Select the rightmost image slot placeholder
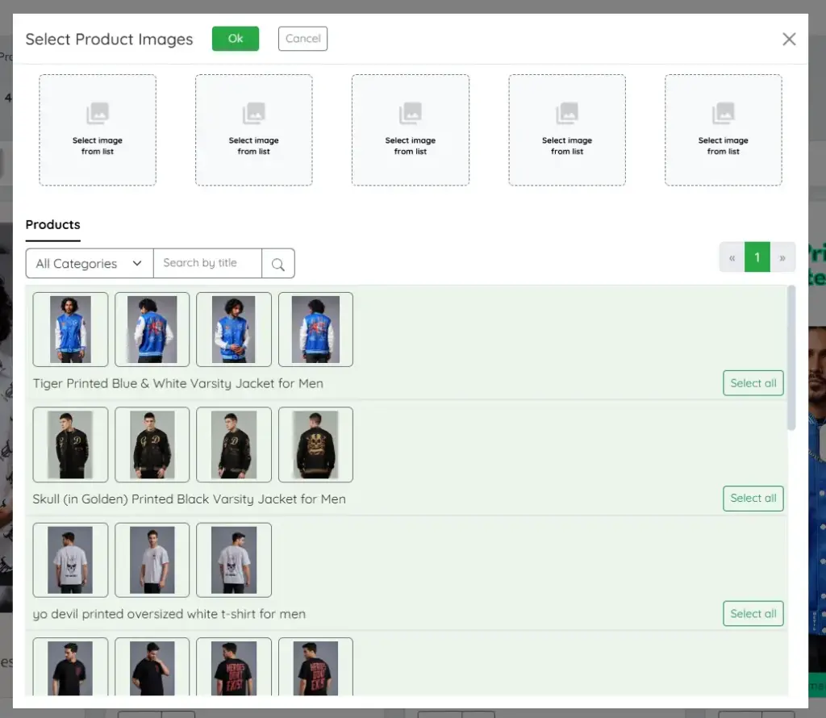The height and width of the screenshot is (718, 826). [x=723, y=129]
